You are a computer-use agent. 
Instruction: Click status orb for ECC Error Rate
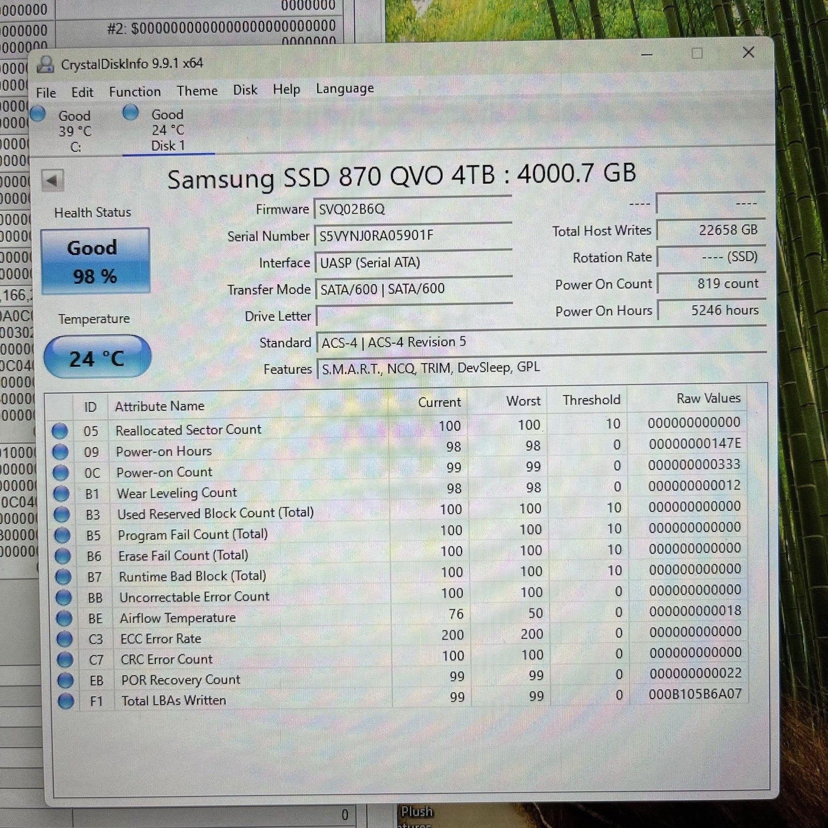tap(65, 639)
